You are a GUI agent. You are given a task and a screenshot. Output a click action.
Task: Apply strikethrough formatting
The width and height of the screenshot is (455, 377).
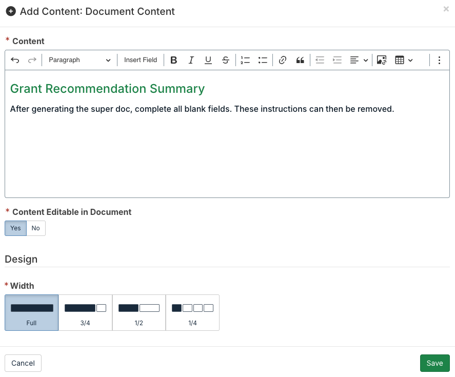click(226, 60)
